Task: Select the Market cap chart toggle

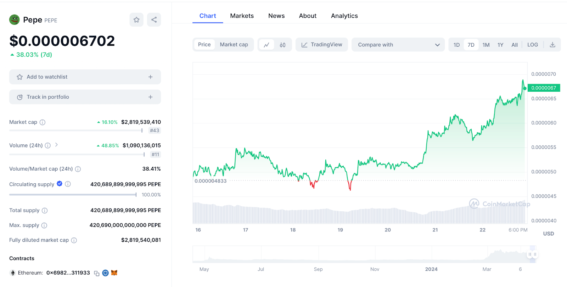Action: tap(234, 45)
